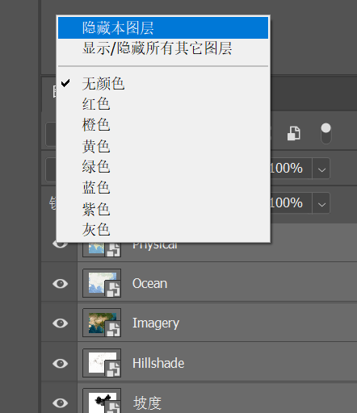Click the opacity 100% value field
357x413 pixels.
coord(291,169)
